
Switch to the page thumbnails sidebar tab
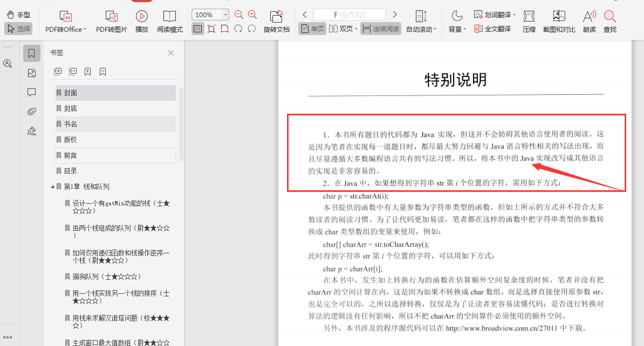(x=32, y=73)
